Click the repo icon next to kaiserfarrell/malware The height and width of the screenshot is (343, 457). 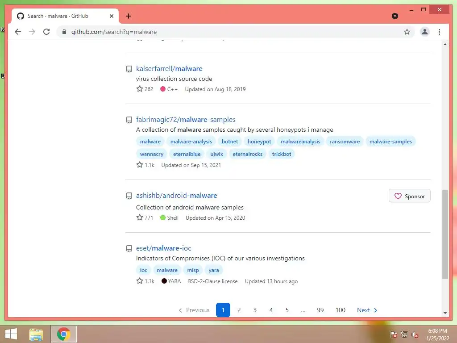tap(129, 69)
